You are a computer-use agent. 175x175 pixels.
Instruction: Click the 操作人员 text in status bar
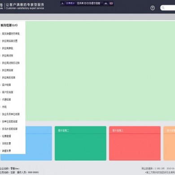[28, 172]
